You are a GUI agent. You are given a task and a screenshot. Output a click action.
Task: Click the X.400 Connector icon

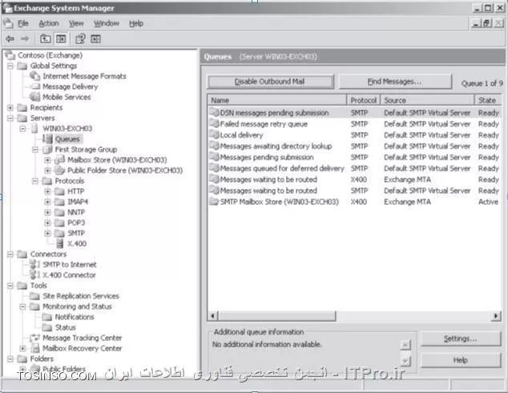tap(34, 275)
